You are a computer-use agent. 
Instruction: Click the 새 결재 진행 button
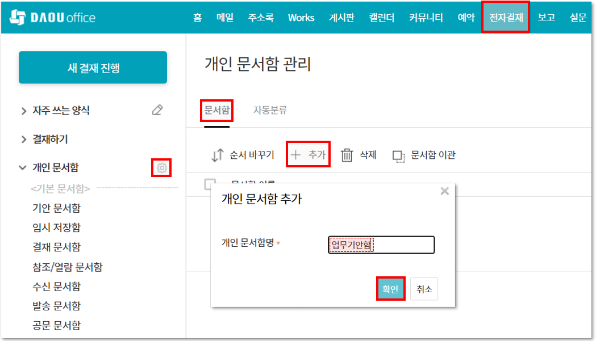(93, 68)
